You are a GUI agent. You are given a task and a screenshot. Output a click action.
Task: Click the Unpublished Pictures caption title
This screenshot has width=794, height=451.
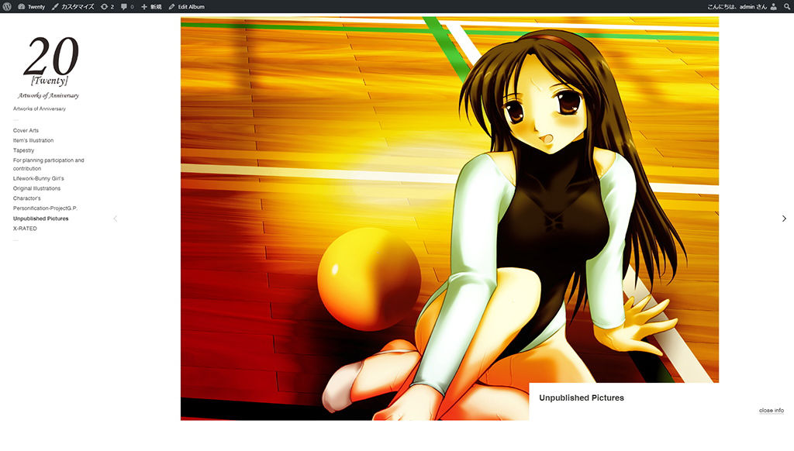click(582, 398)
